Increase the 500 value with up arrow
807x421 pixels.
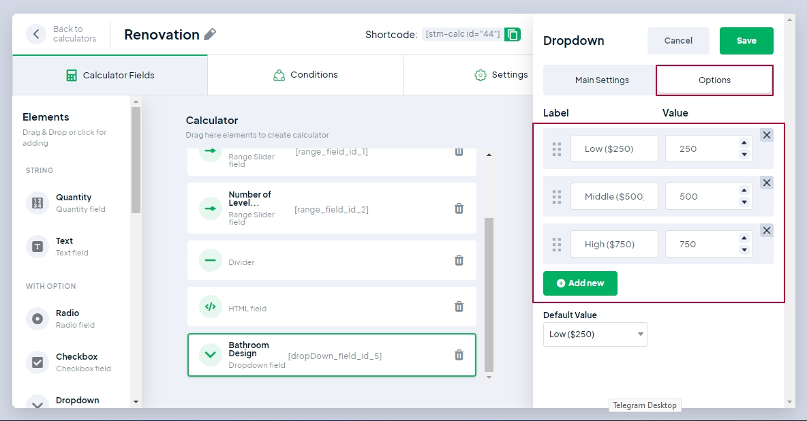click(x=744, y=191)
